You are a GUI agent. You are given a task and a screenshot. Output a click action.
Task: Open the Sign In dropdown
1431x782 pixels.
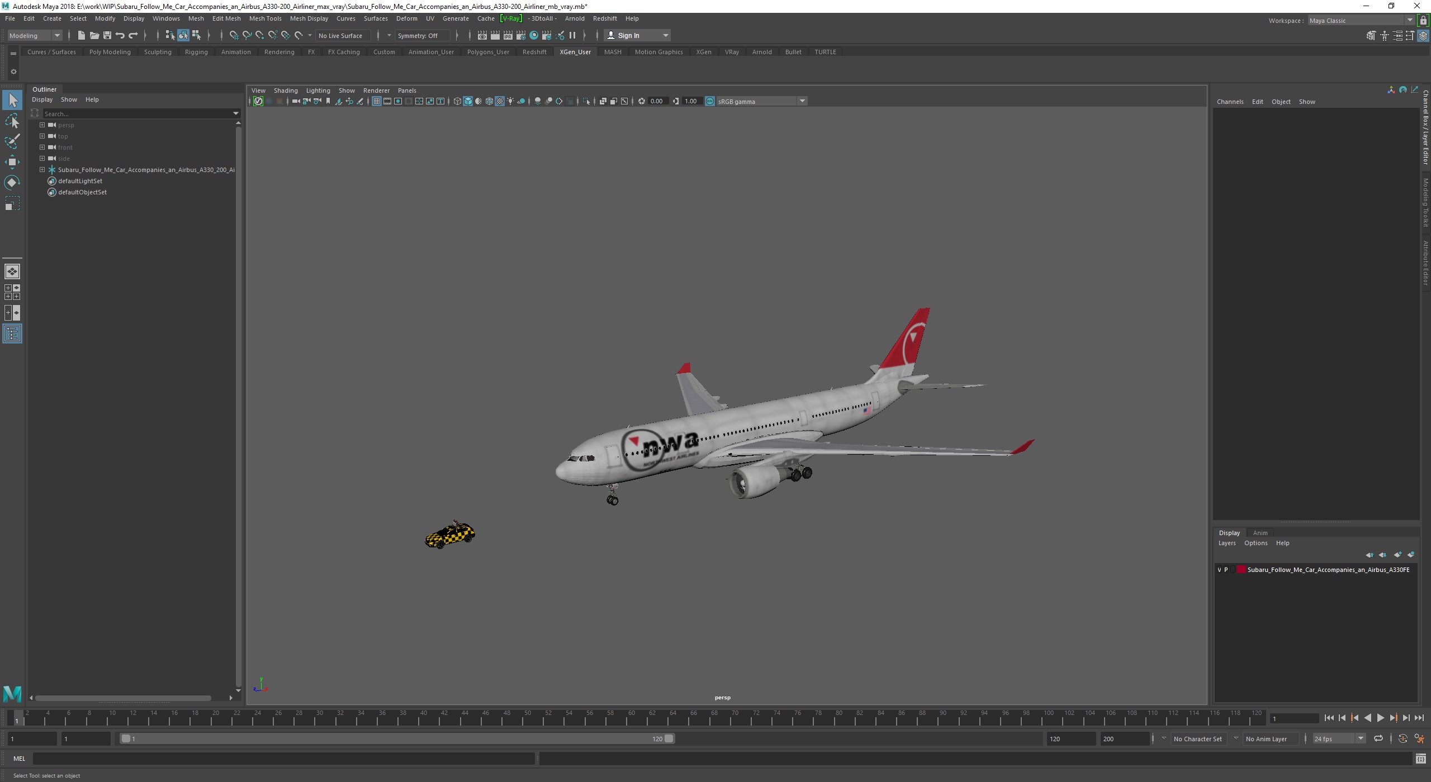(638, 35)
